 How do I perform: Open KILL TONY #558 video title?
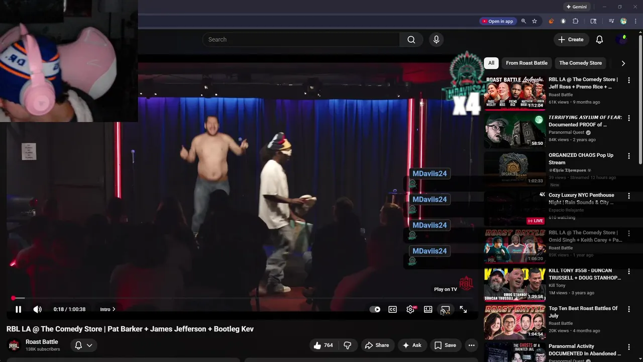(585, 274)
